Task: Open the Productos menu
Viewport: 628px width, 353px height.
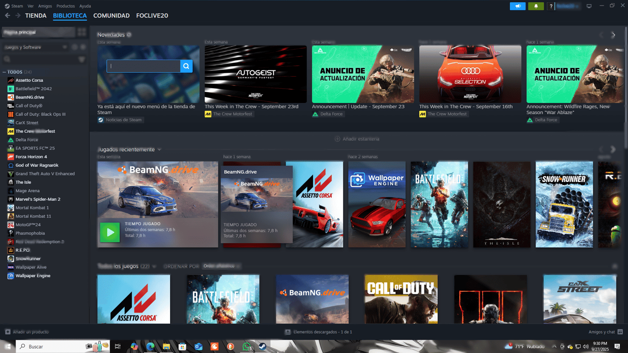Action: pyautogui.click(x=65, y=6)
